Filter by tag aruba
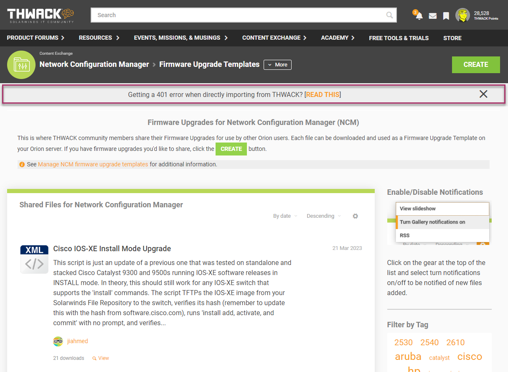The width and height of the screenshot is (508, 372). [408, 357]
